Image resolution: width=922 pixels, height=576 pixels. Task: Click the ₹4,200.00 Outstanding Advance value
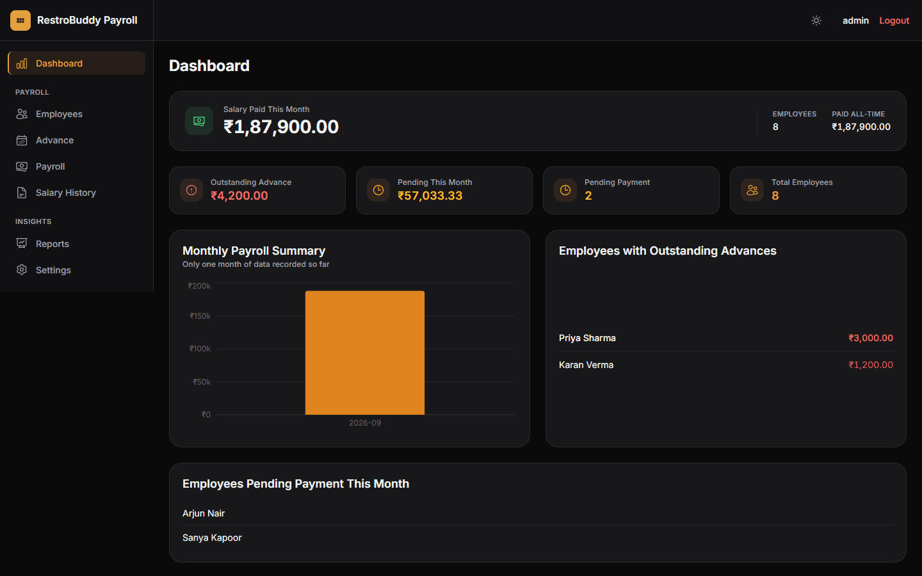click(x=239, y=196)
